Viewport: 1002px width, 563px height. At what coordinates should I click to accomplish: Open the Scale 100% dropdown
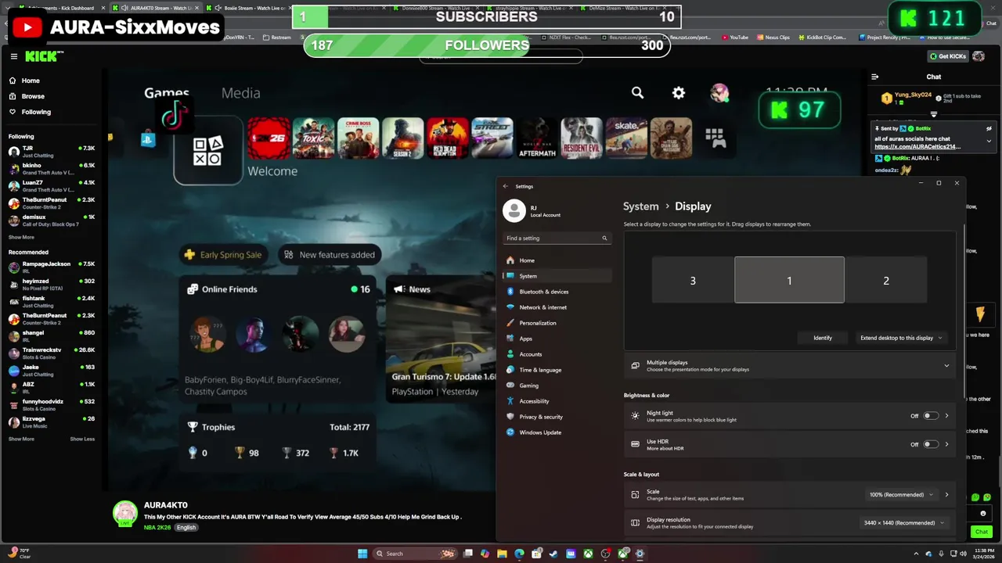pos(901,494)
